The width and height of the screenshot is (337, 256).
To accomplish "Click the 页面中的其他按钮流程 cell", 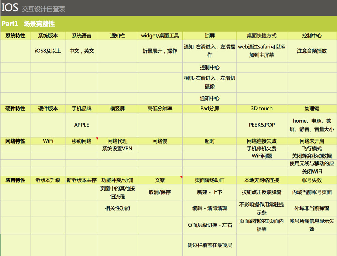I will (117, 192).
